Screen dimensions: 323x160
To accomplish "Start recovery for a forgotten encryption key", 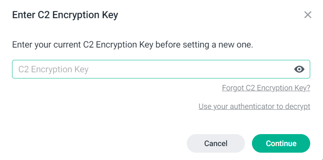I will click(266, 88).
